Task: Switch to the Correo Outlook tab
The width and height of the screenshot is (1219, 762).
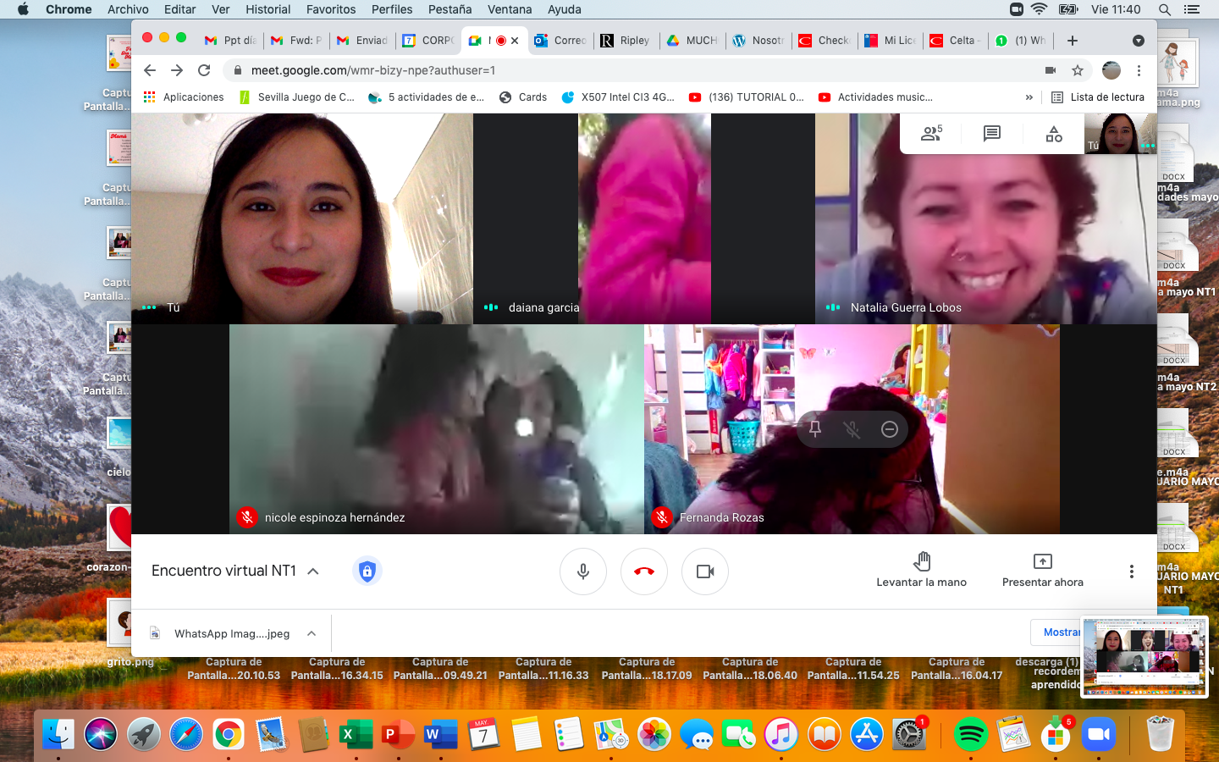Action: [560, 40]
